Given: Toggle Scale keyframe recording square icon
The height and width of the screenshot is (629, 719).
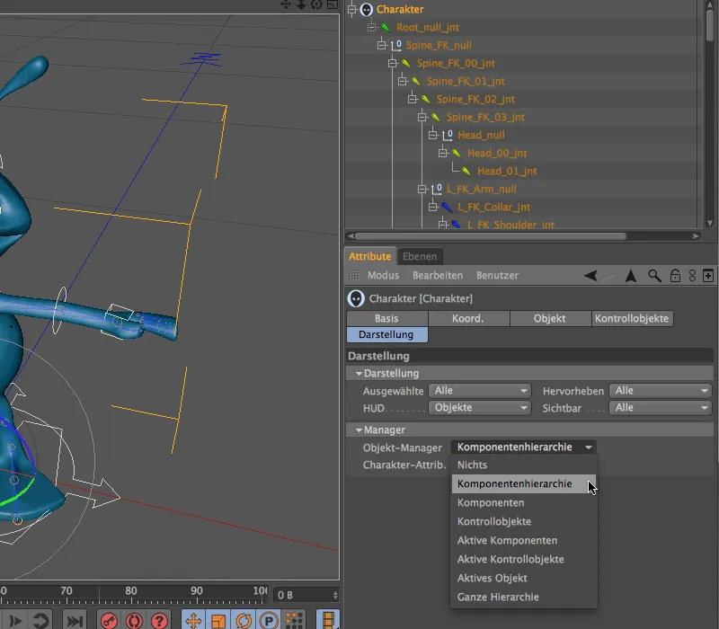Looking at the screenshot, I should [218, 621].
